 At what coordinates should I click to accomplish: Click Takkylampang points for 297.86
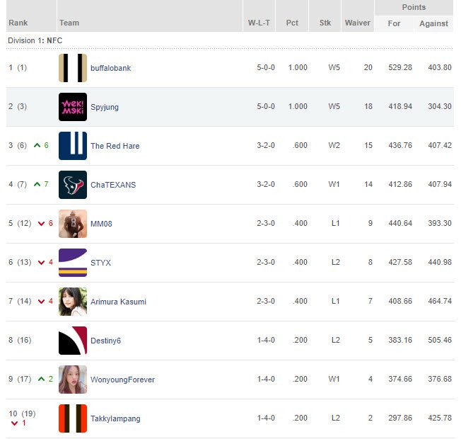(400, 418)
